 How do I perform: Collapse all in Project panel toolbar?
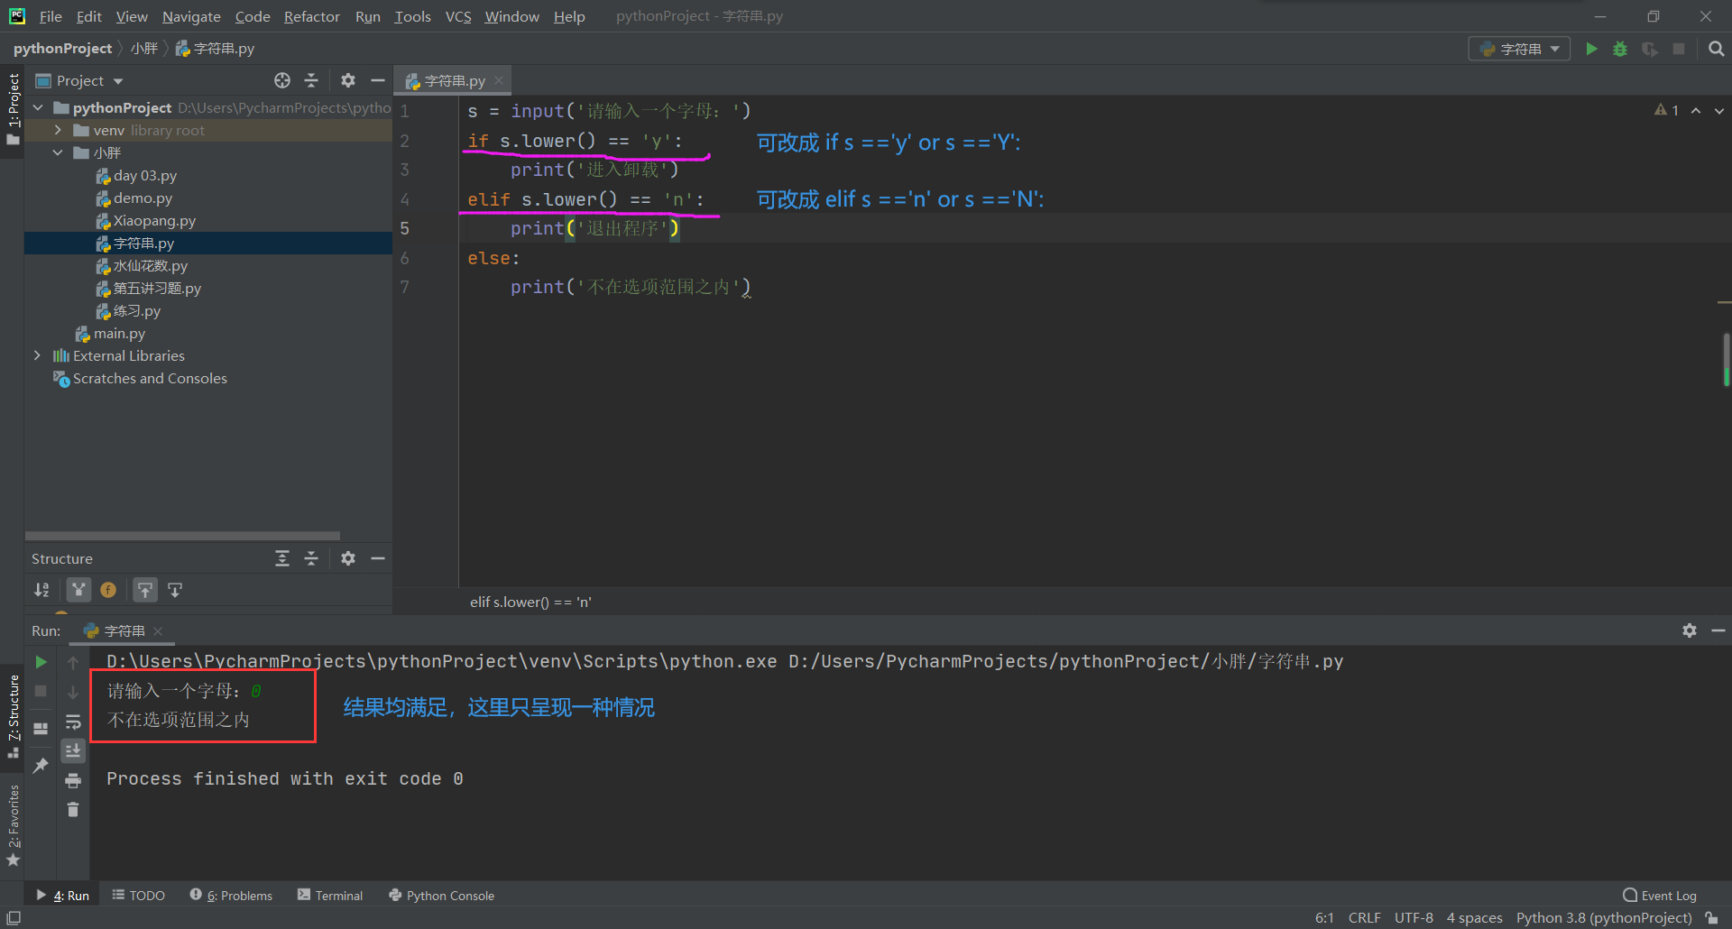pos(311,80)
